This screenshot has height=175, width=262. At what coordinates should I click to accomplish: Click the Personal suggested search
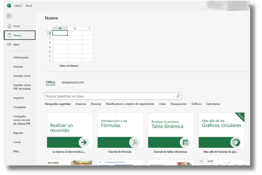96,104
